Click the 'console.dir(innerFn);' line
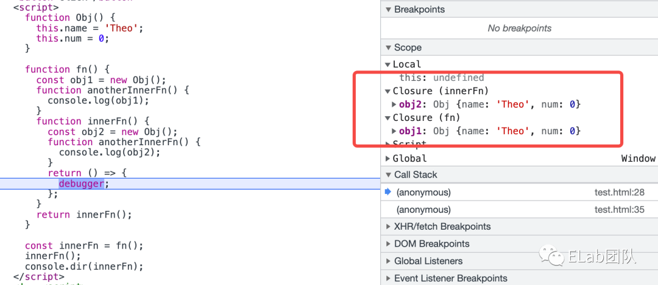The height and width of the screenshot is (285, 658). tap(84, 267)
